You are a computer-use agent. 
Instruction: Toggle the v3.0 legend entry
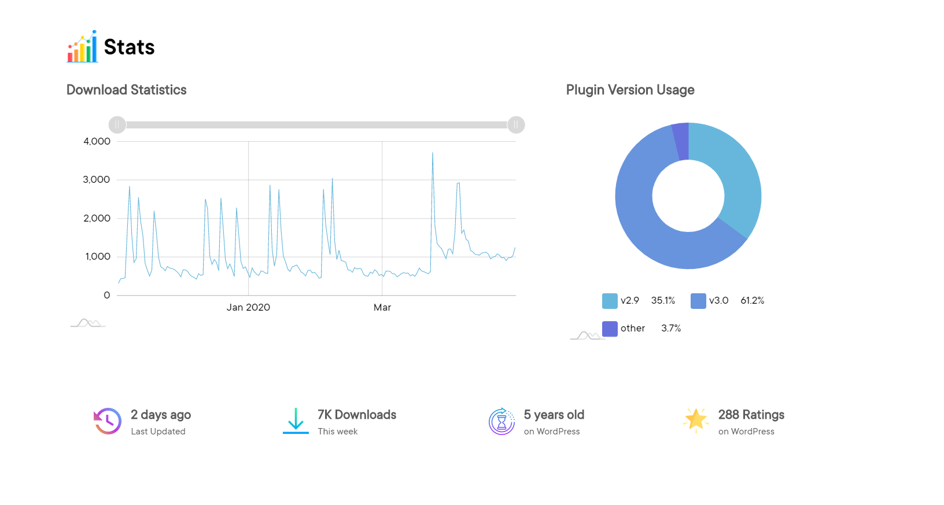720,300
